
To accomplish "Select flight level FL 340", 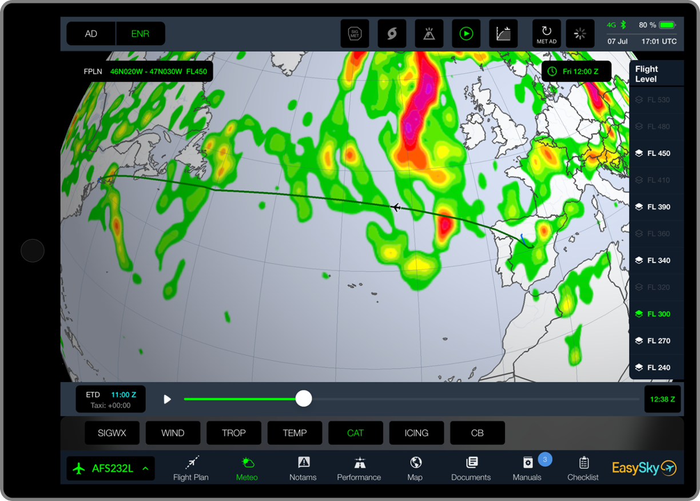I will click(x=657, y=260).
